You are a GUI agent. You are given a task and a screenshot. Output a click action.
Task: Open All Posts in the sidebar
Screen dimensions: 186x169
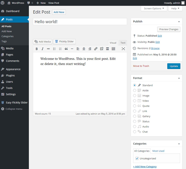7,26
